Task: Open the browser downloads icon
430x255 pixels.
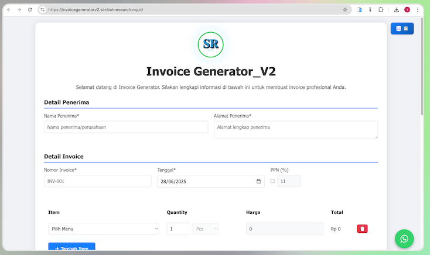Action: coord(397,10)
